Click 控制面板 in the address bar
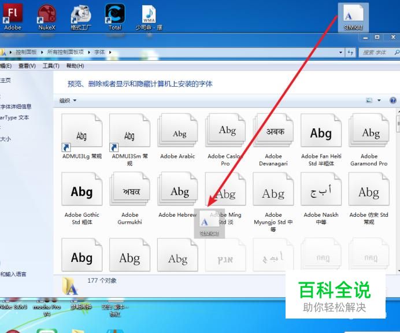This screenshot has width=400, height=333. pyautogui.click(x=26, y=52)
